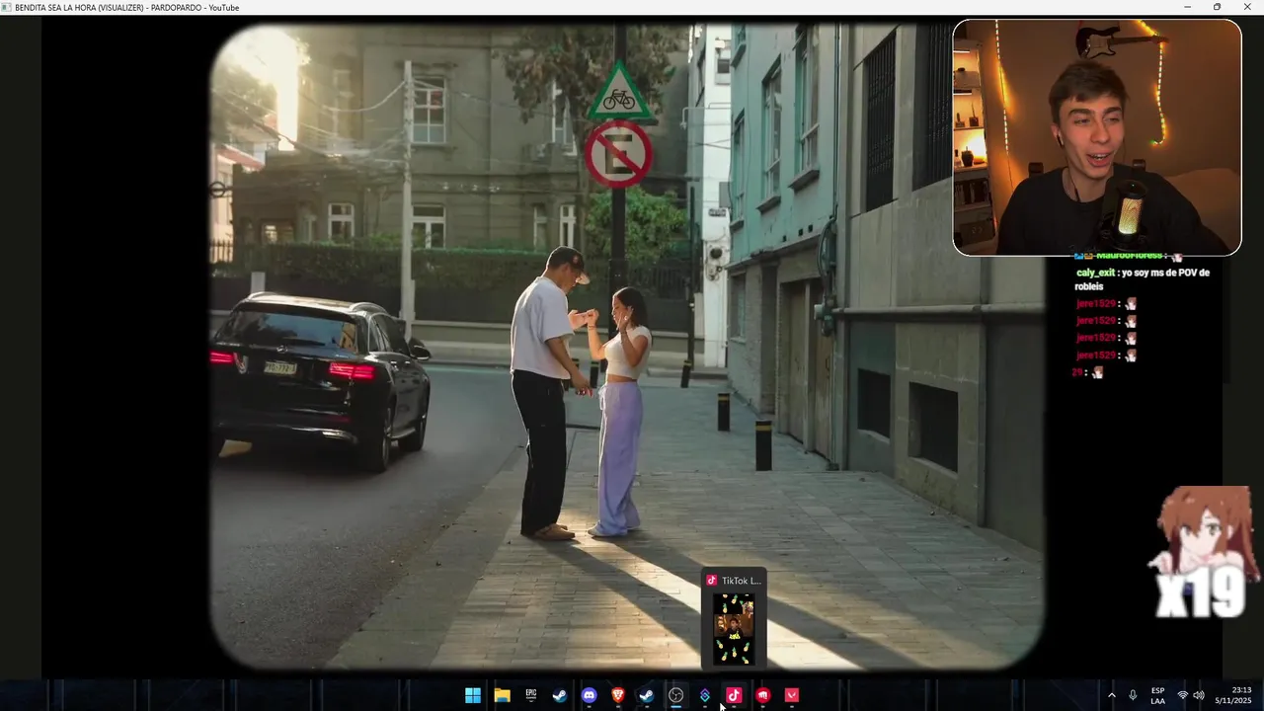The image size is (1264, 711).
Task: Close the YouTube window
Action: pos(1246,7)
